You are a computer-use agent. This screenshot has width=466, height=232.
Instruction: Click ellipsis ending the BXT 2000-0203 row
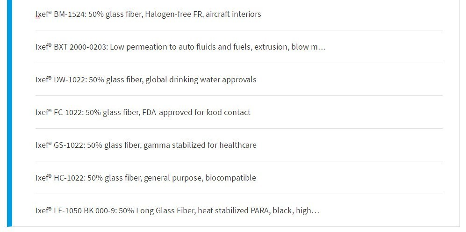coord(322,48)
